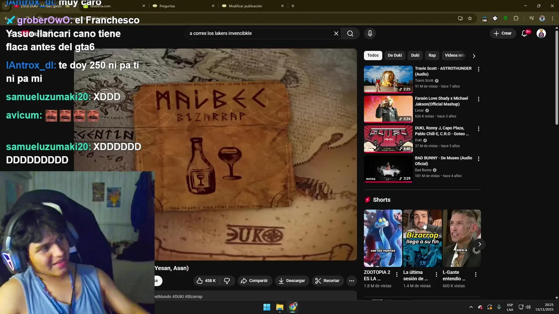Open options for ZOOTOPIA 2 short
The height and width of the screenshot is (314, 559).
pyautogui.click(x=397, y=274)
